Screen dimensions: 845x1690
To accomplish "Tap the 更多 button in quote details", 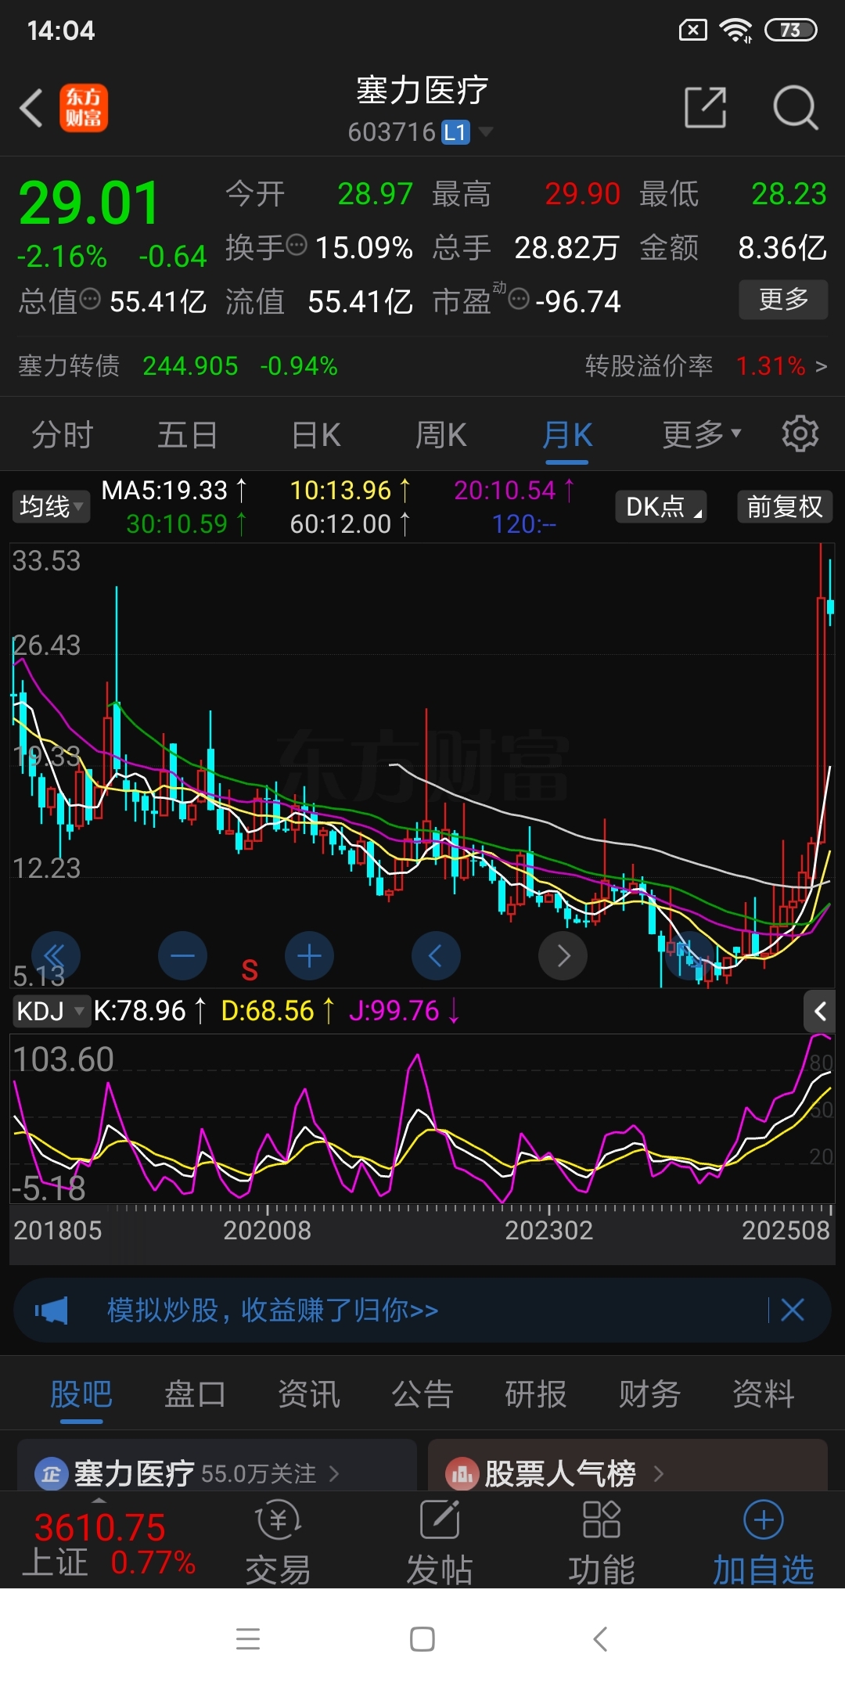I will (x=783, y=299).
